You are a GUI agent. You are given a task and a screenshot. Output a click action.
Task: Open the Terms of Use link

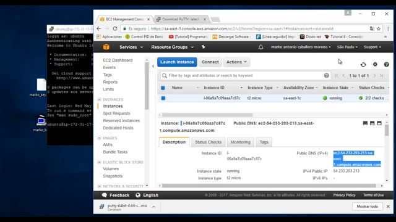click(373, 195)
